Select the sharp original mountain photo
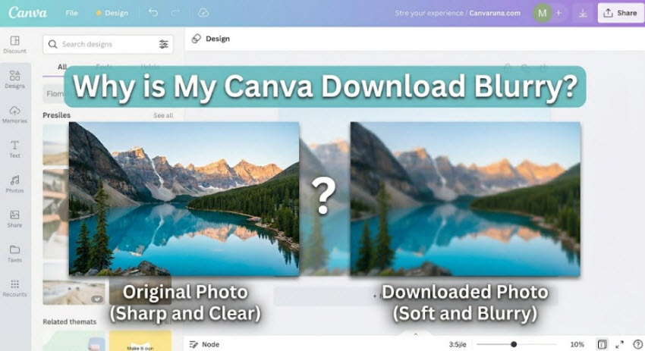The width and height of the screenshot is (645, 351). (184, 199)
